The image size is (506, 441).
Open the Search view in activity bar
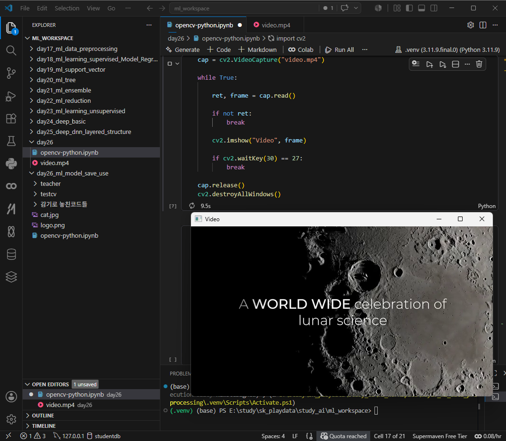click(11, 50)
